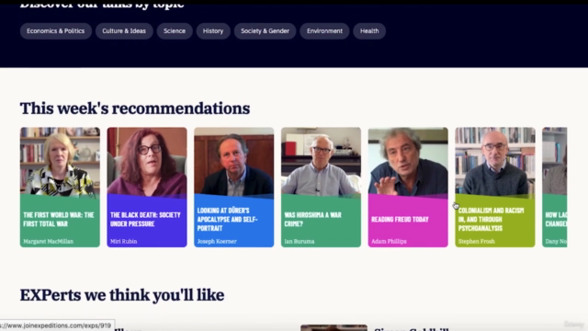
Task: Open the partially visible Dany card
Action: (555, 187)
